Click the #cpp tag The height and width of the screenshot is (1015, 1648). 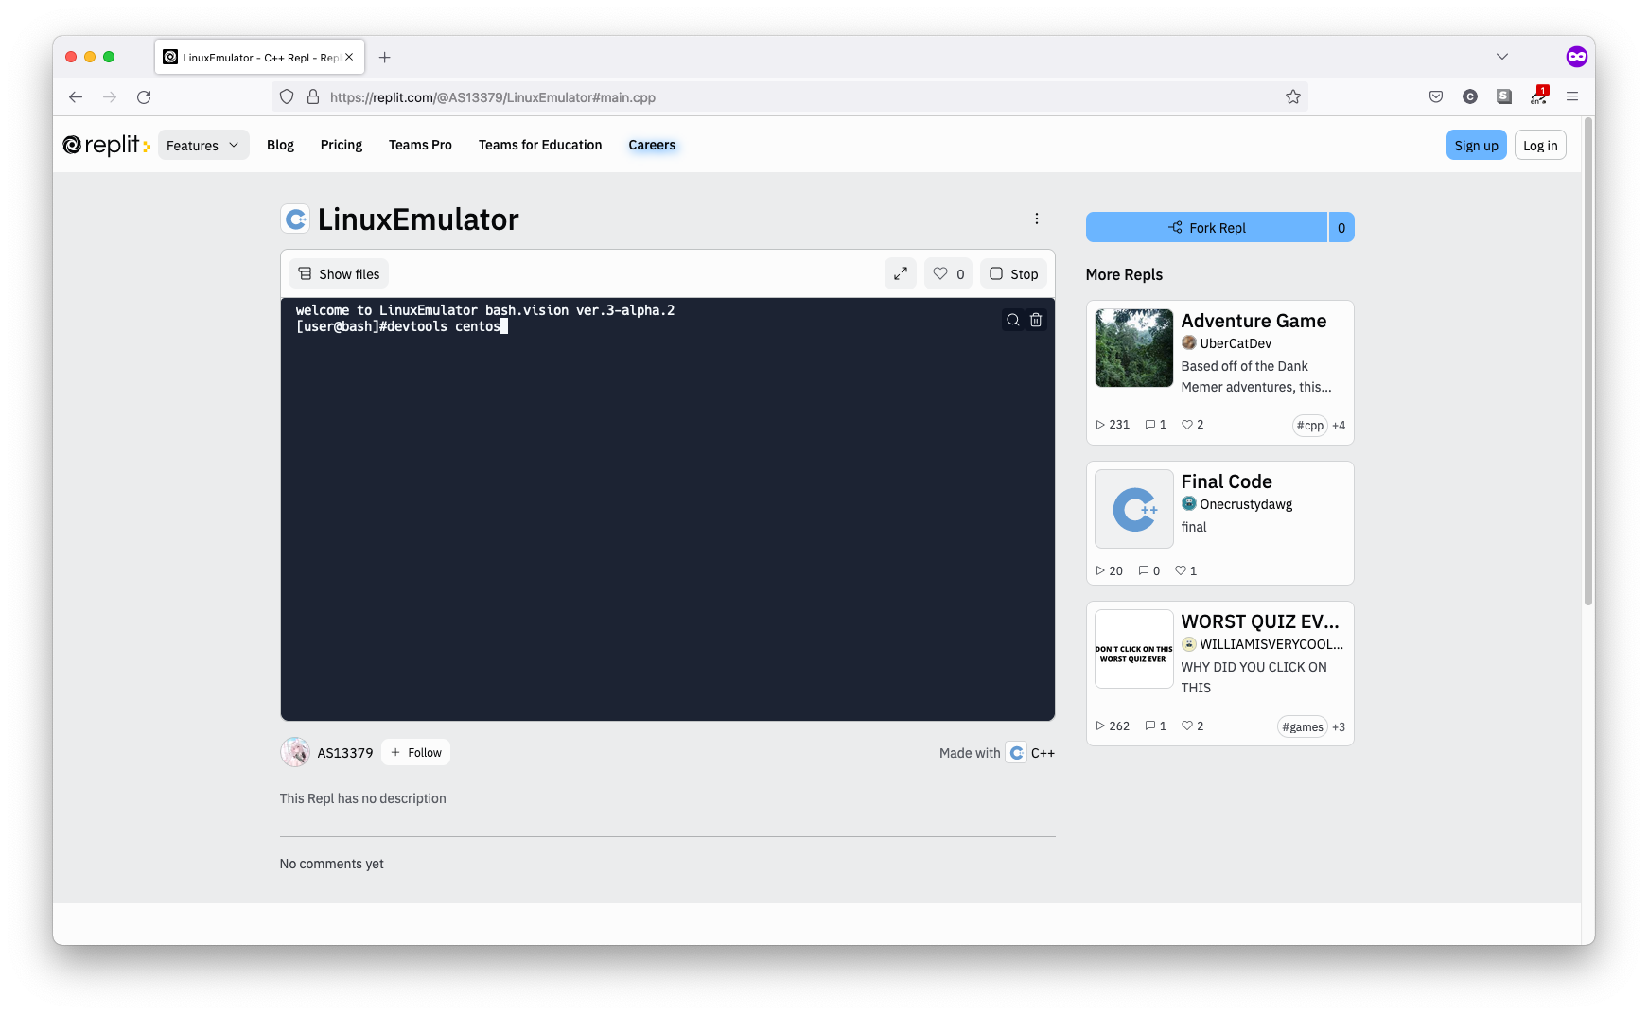point(1310,425)
